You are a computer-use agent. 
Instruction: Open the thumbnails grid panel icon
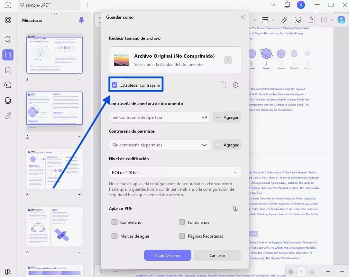[x=8, y=20]
